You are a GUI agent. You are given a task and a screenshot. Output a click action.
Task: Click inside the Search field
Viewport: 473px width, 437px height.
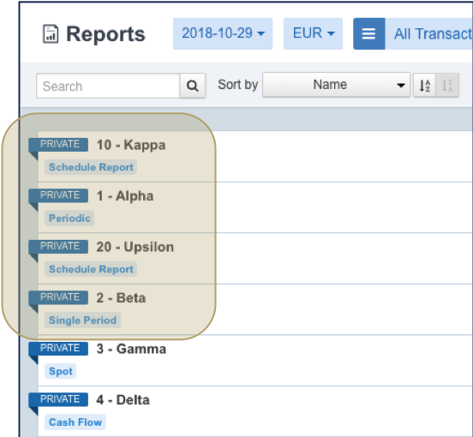(108, 86)
